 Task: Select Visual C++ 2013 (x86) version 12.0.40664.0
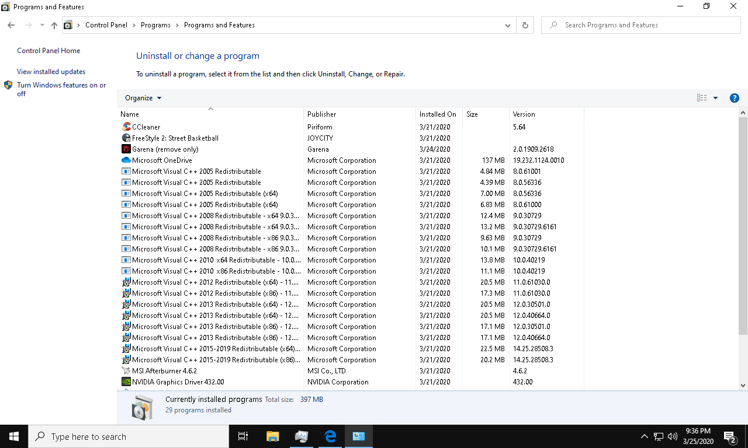click(x=351, y=338)
